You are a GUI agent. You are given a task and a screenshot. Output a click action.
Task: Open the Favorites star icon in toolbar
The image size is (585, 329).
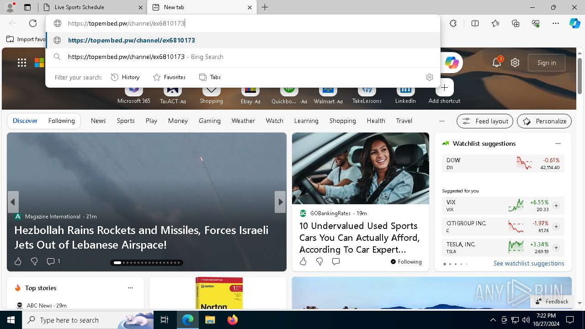click(495, 23)
